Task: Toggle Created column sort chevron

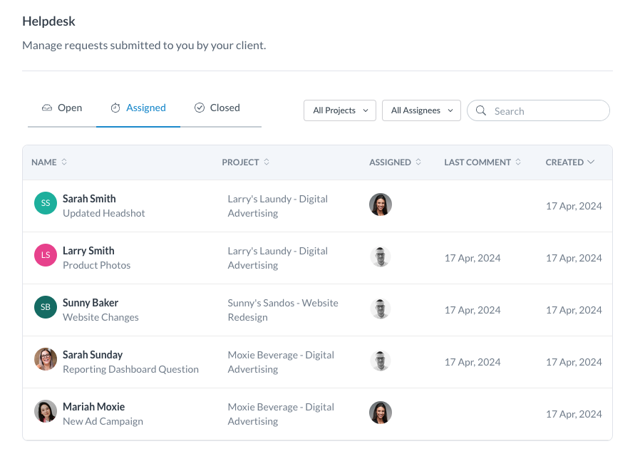Action: point(591,162)
